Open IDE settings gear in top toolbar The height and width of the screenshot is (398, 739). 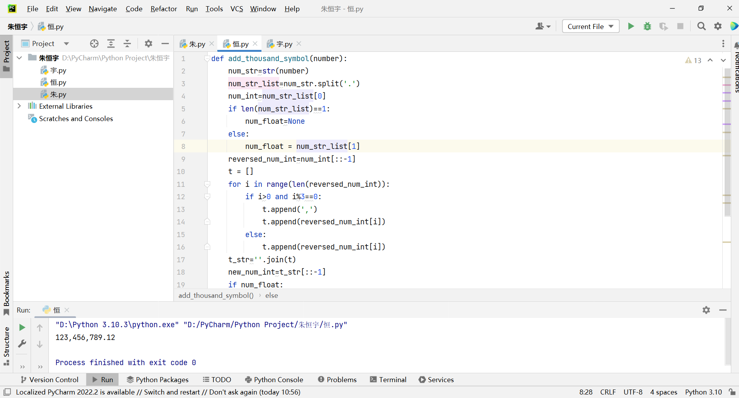coord(718,26)
